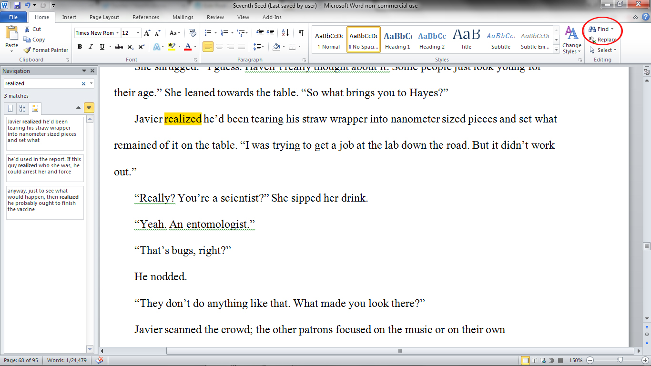
Task: Select the Subscript icon
Action: [x=131, y=47]
